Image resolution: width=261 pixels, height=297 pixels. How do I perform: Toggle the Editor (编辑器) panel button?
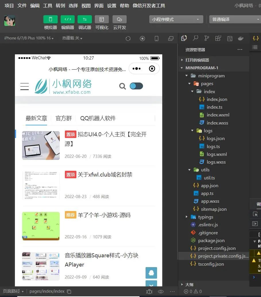click(x=67, y=19)
